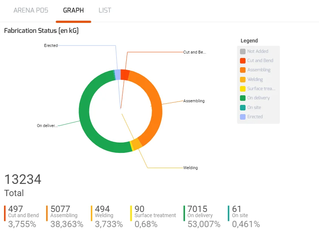Click the 13234 total value
The width and height of the screenshot is (319, 243).
coord(23,179)
